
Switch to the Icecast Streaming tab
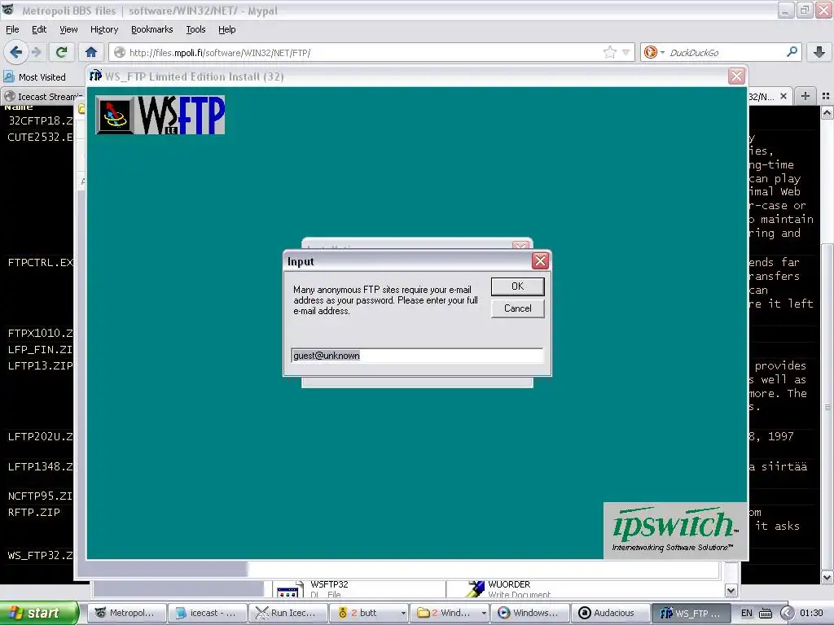(x=42, y=97)
